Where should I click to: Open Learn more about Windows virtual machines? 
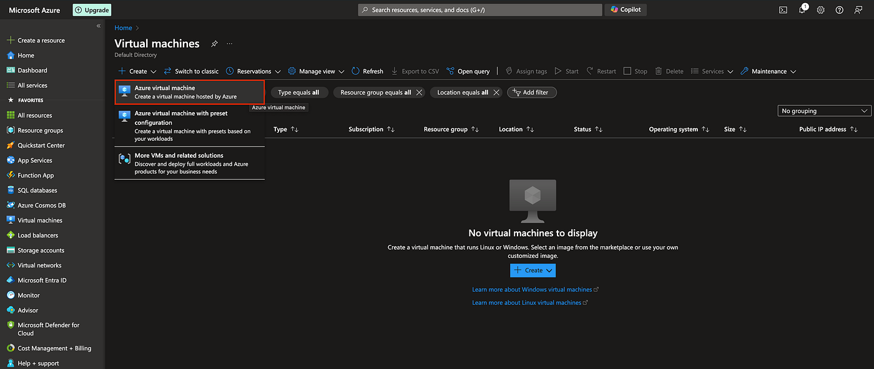click(535, 289)
